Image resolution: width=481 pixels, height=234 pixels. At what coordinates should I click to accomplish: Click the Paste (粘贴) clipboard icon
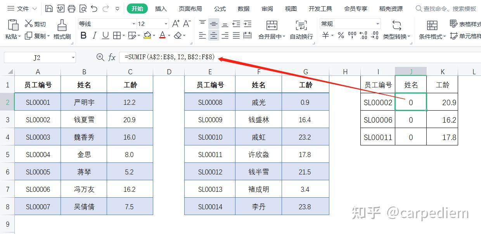[13, 26]
